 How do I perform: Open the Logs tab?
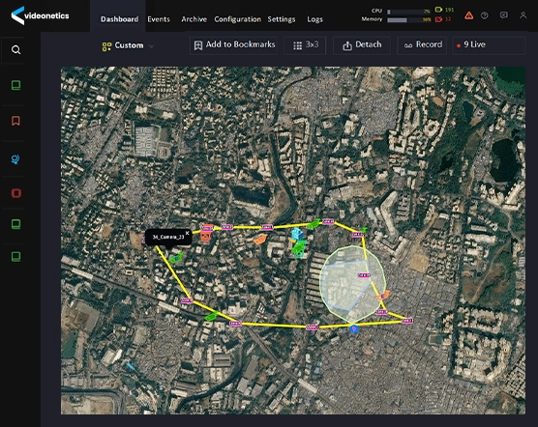314,19
